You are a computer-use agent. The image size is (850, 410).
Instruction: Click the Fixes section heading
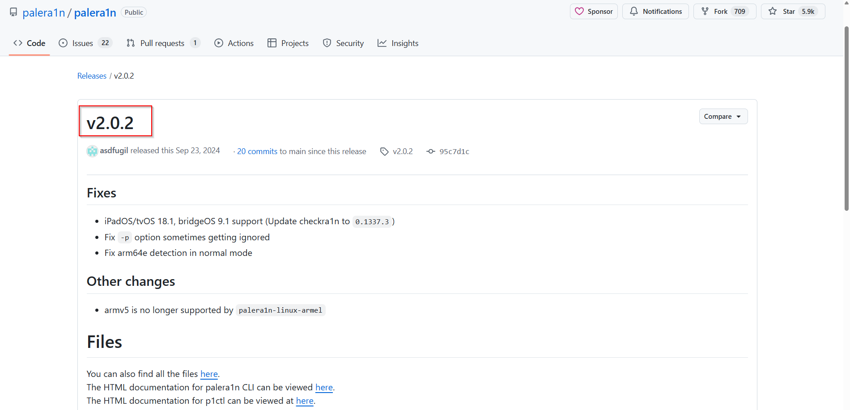point(102,193)
